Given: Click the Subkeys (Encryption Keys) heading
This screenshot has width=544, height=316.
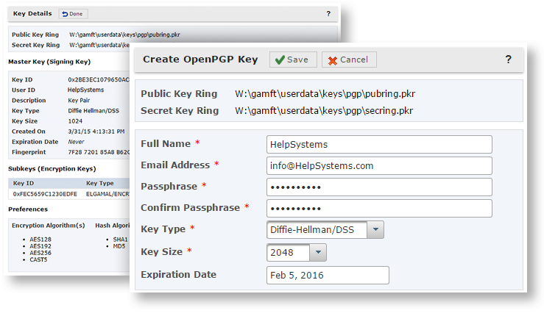Looking at the screenshot, I should point(52,169).
